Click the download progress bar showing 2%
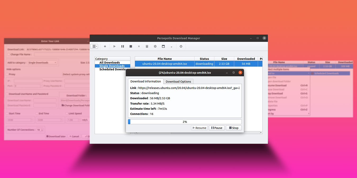This screenshot has height=178, width=357. (x=185, y=122)
